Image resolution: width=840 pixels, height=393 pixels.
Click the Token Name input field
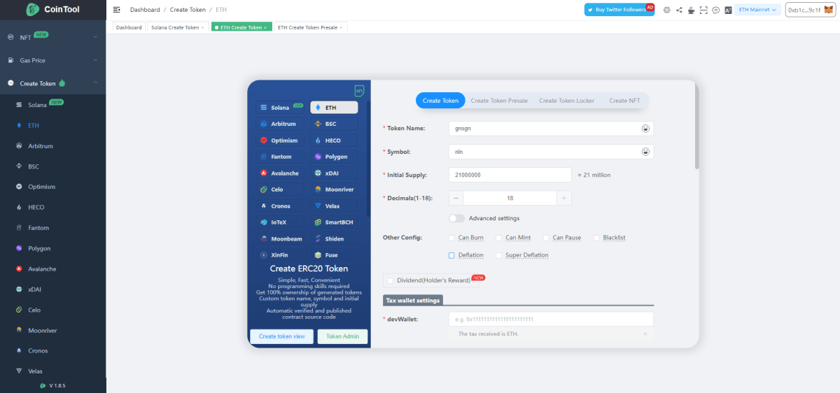pyautogui.click(x=551, y=129)
